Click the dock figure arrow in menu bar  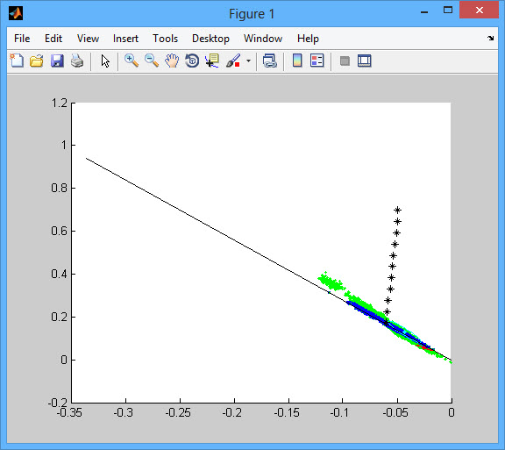coord(490,38)
